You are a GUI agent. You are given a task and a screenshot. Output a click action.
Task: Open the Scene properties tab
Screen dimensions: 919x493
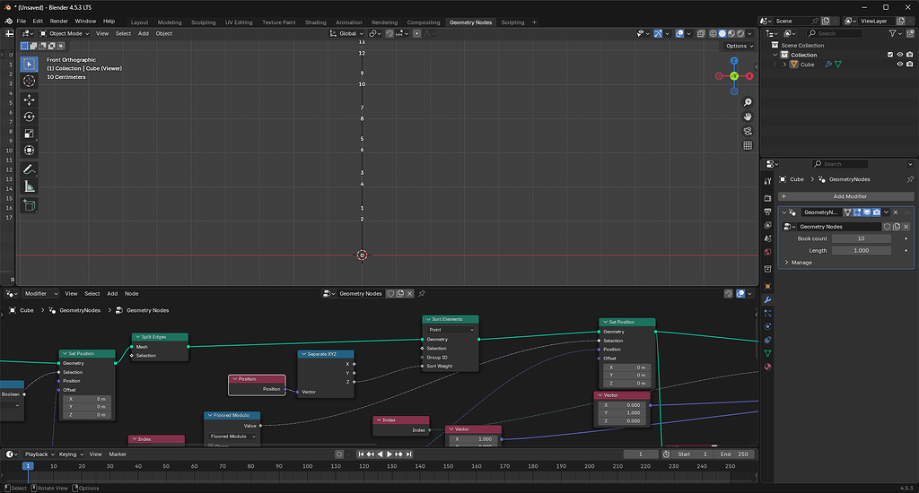(768, 239)
